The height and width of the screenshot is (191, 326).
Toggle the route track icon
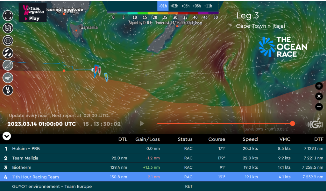8,66
